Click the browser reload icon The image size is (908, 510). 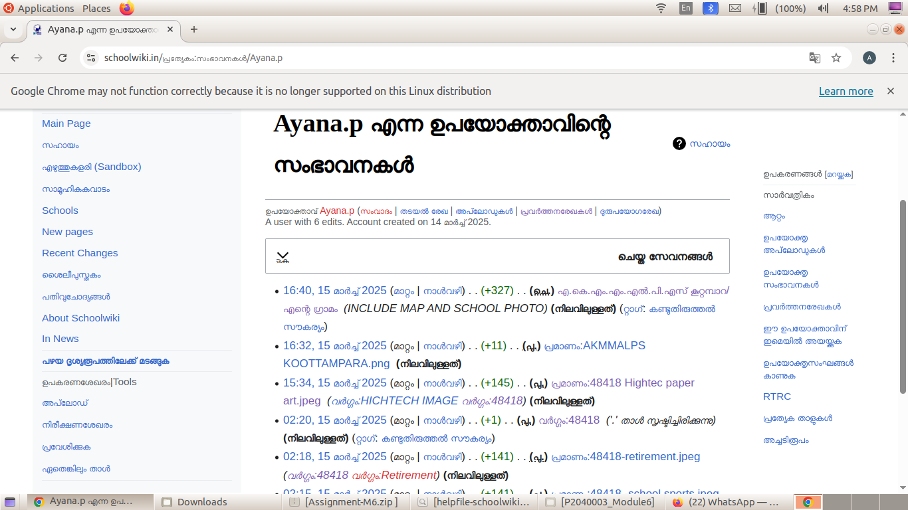tap(62, 58)
